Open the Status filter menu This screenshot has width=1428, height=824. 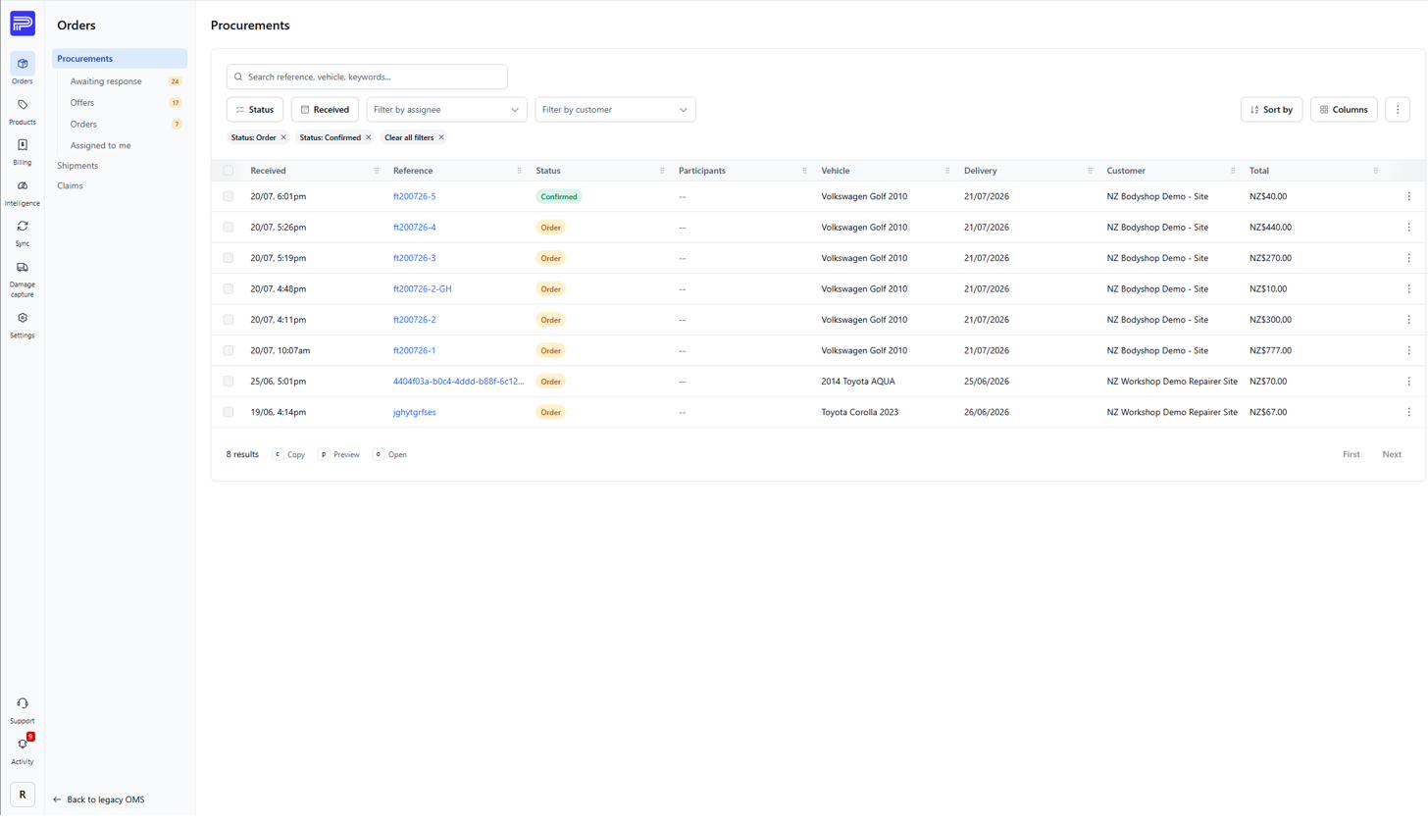tap(255, 110)
